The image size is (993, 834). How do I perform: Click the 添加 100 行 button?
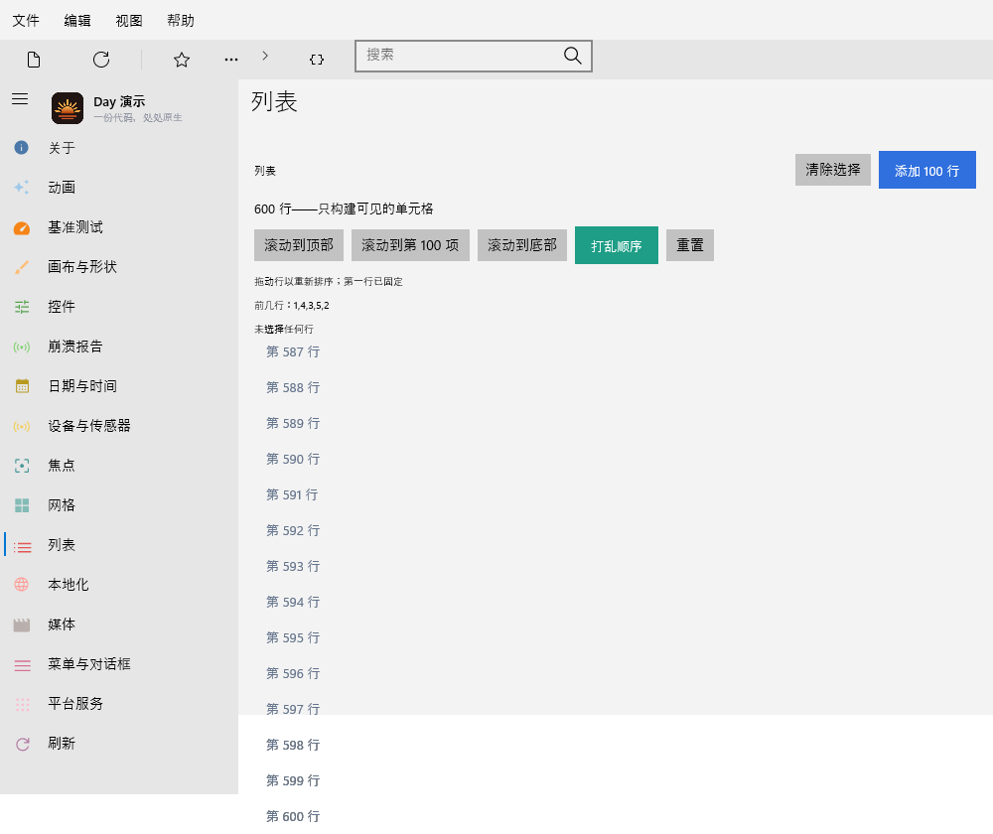point(927,170)
